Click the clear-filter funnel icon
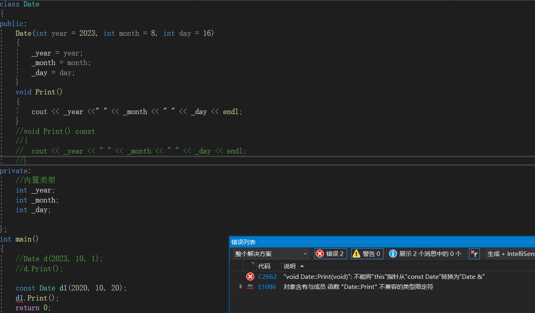Viewport: 535px width, 313px height. pos(474,254)
